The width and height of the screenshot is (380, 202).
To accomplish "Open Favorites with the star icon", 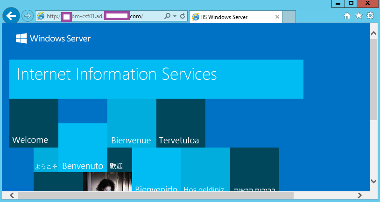I will (359, 16).
